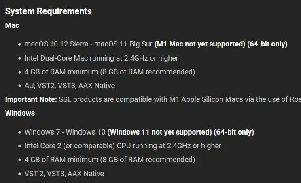Screen dimensions: 301x183
Task: Click the Windows 7 - Windows 10 text
Action: 65,132
